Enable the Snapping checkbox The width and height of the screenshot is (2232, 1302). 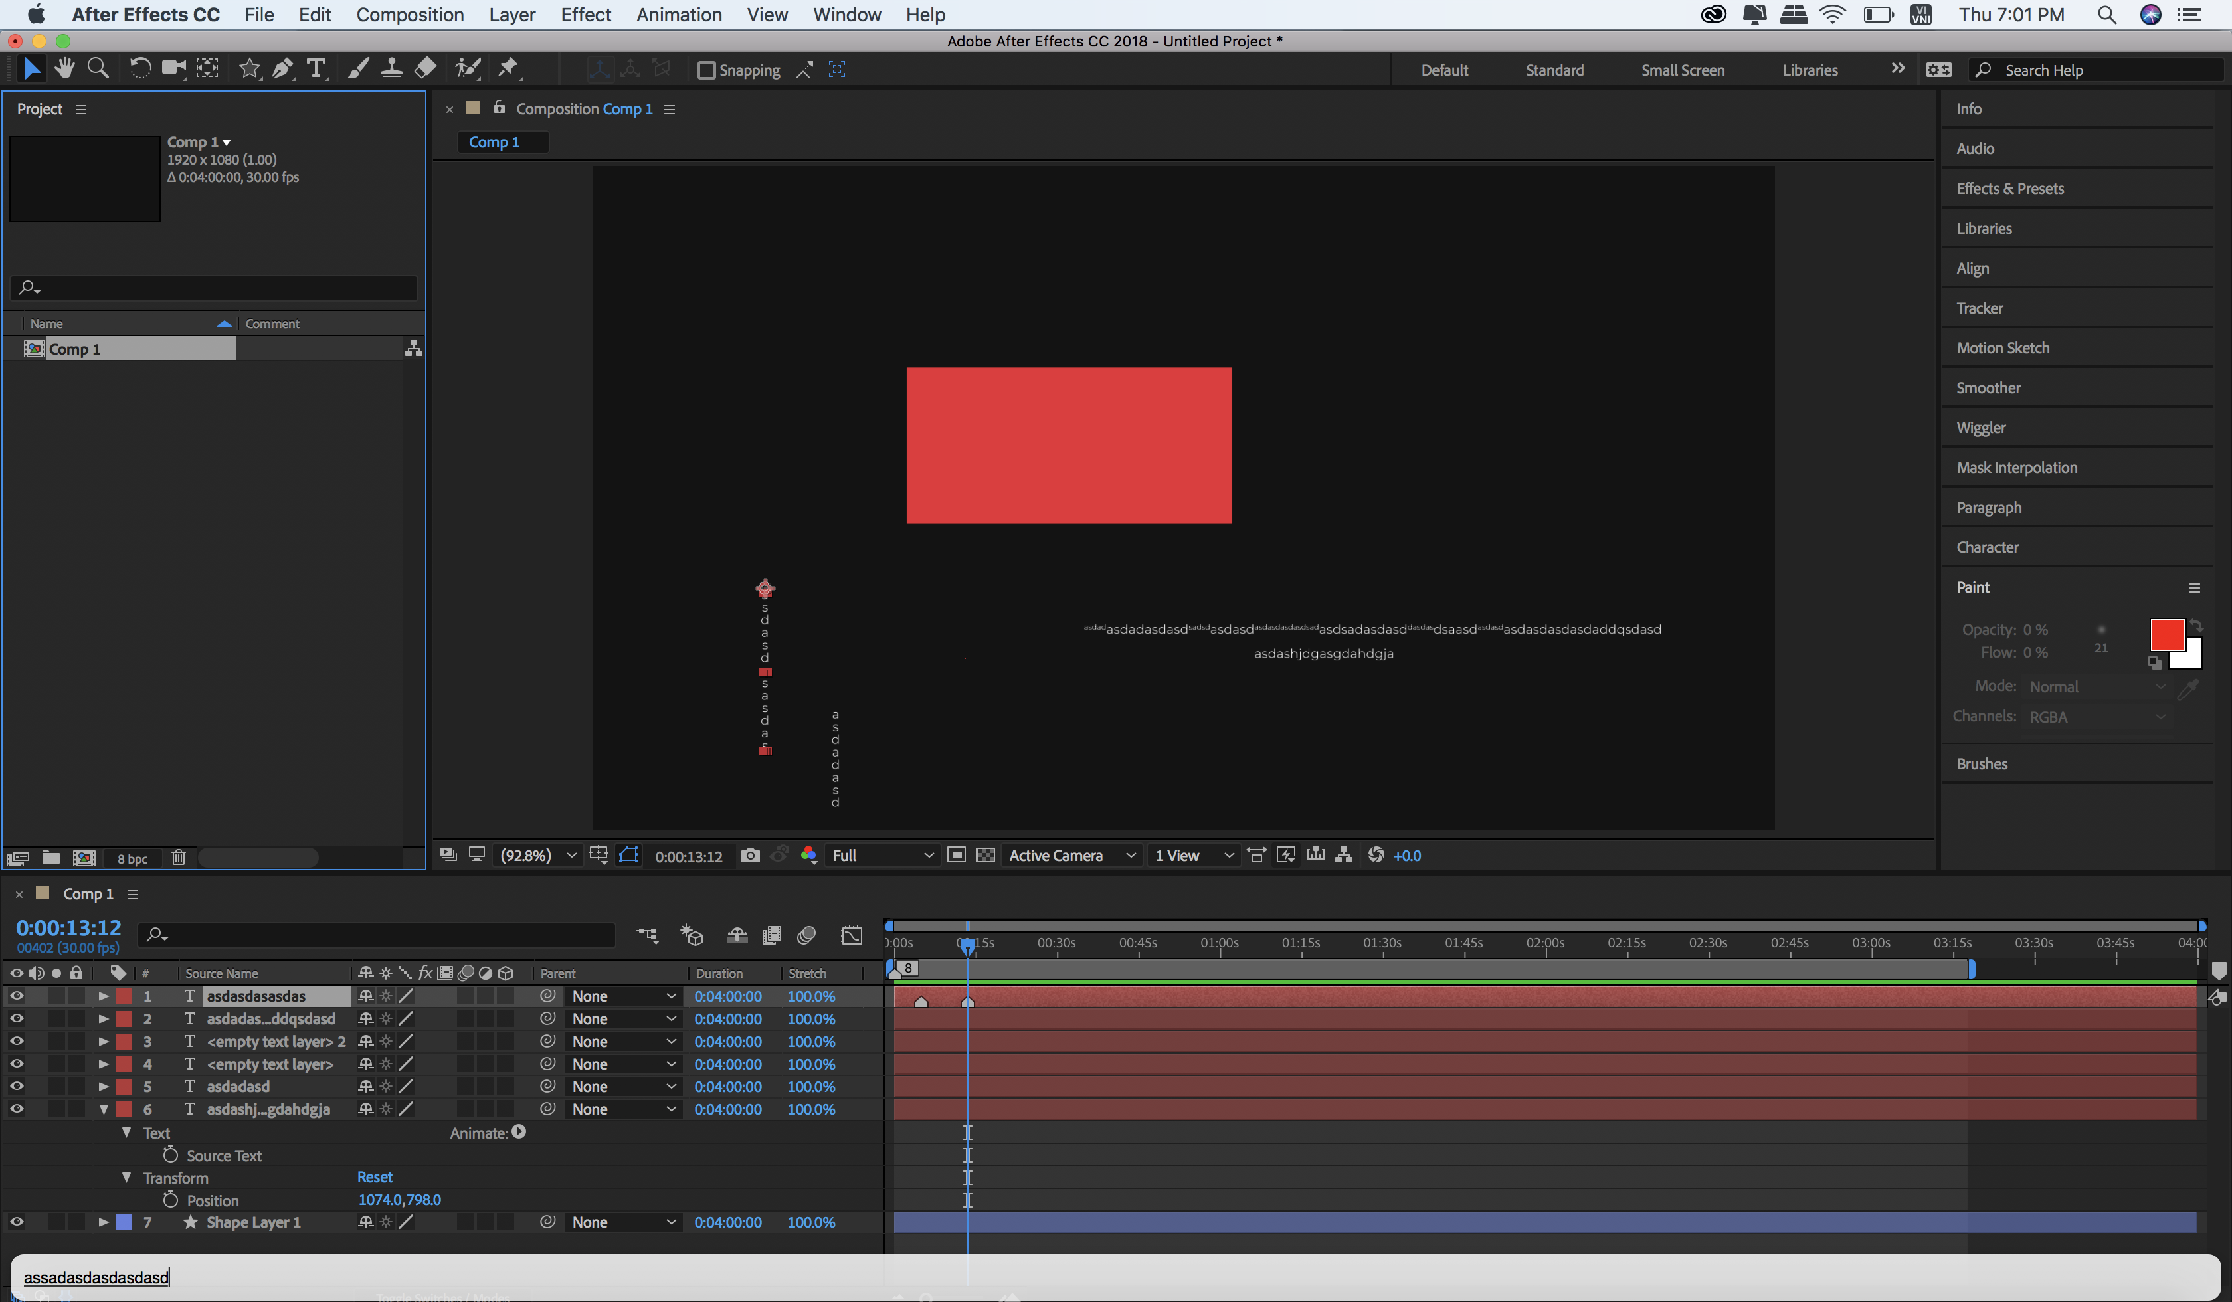click(706, 70)
